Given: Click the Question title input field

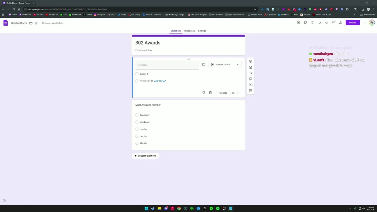Looking at the screenshot, I should [x=167, y=65].
